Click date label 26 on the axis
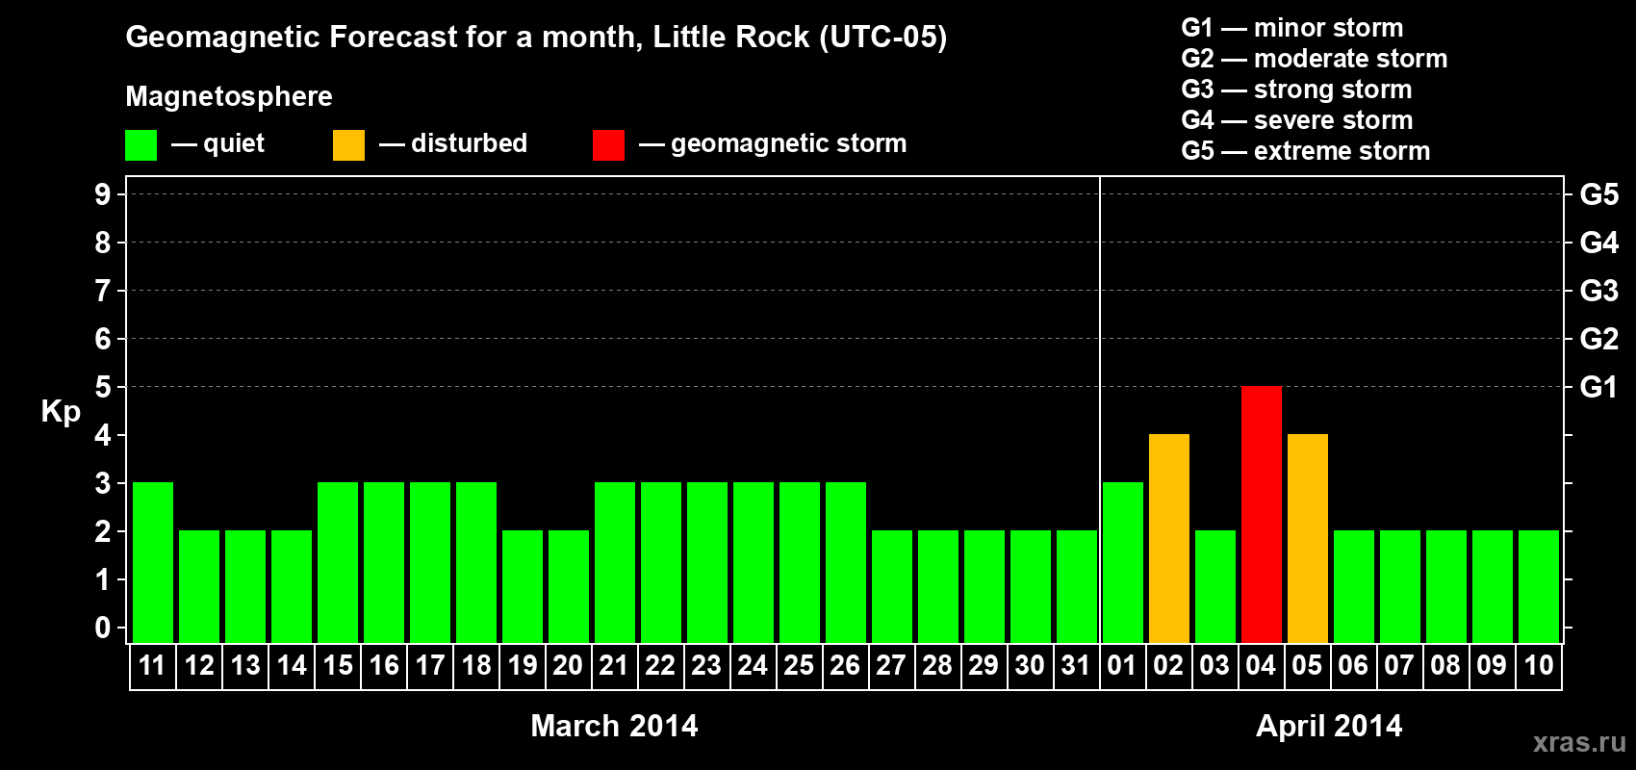Viewport: 1636px width, 770px height. (x=845, y=665)
